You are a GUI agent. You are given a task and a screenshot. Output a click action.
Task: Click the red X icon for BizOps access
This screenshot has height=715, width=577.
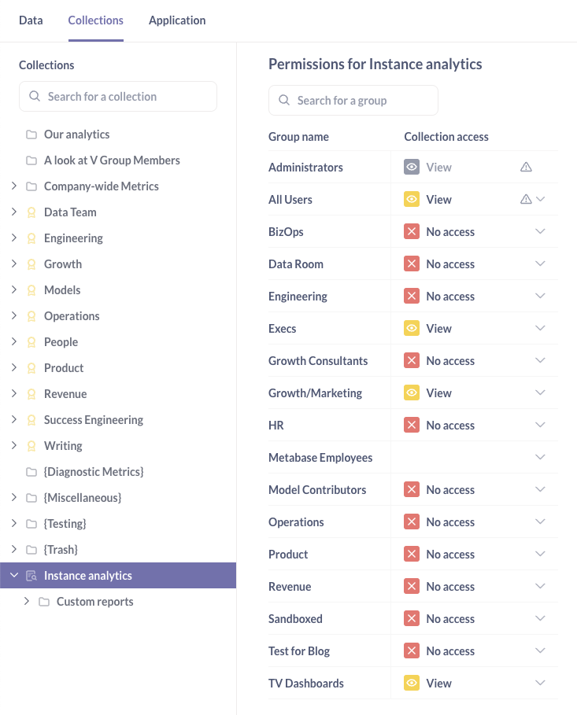(x=412, y=231)
